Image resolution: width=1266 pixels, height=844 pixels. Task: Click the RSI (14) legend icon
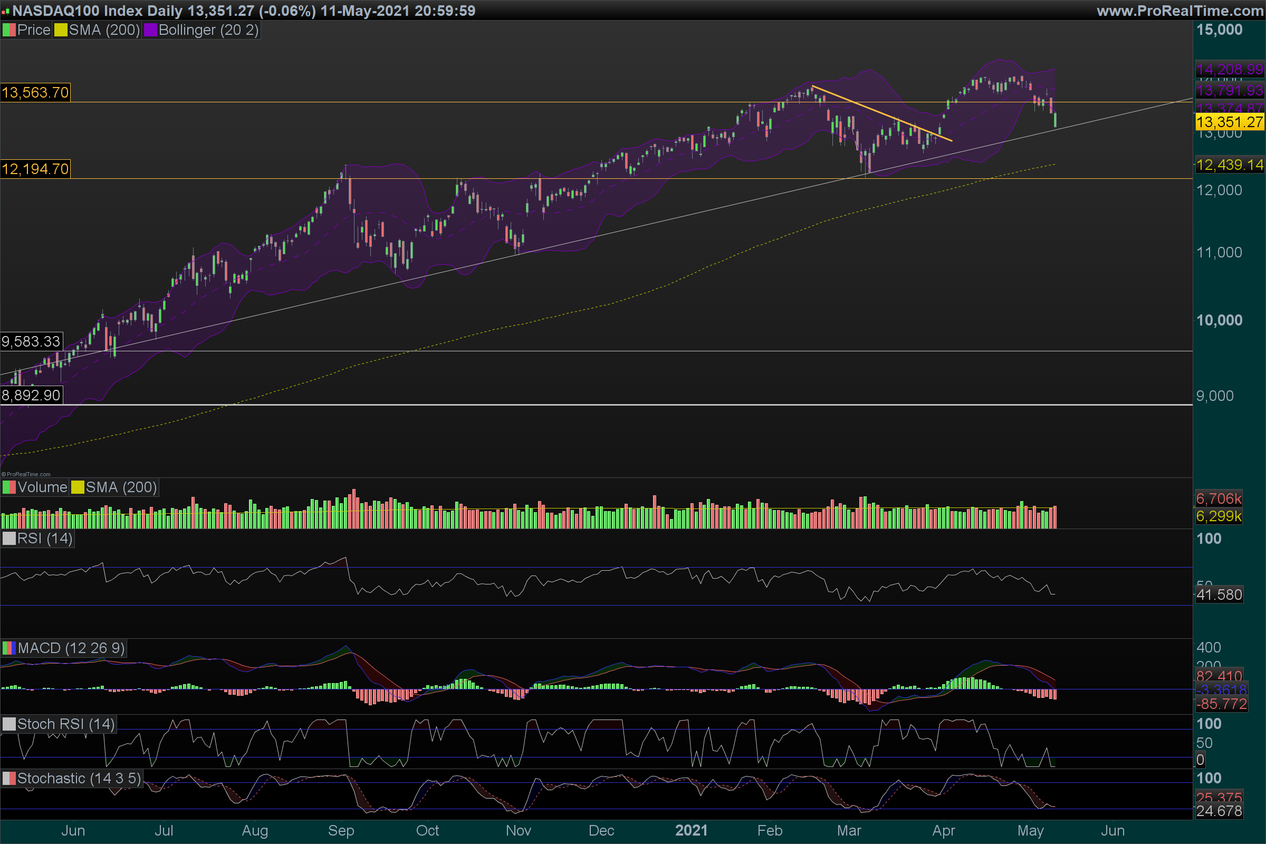(9, 538)
